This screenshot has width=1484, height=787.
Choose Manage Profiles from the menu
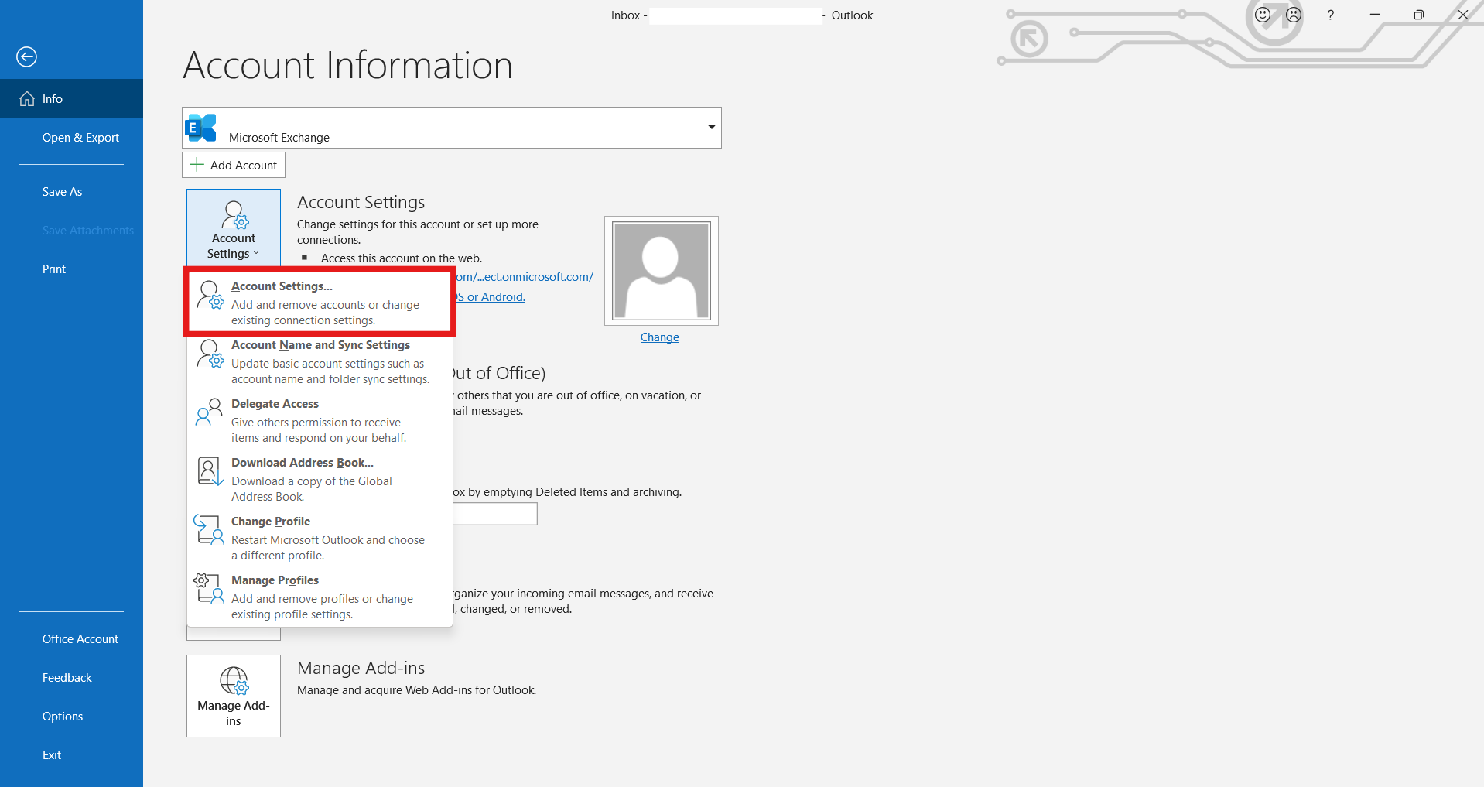[320, 597]
